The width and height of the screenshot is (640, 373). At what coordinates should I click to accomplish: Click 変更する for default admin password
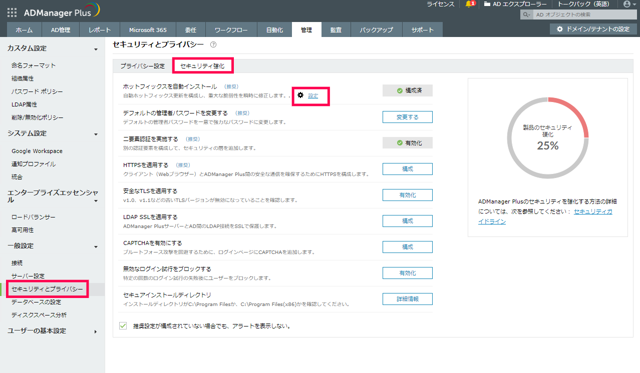[408, 117]
